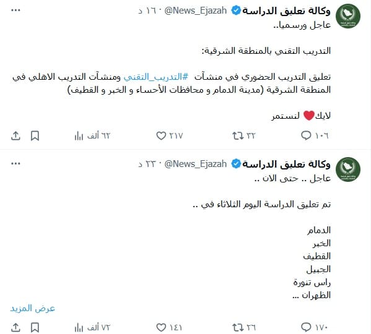Open the #التدريب_التقني hashtag link
Image resolution: width=371 pixels, height=334 pixels.
156,77
